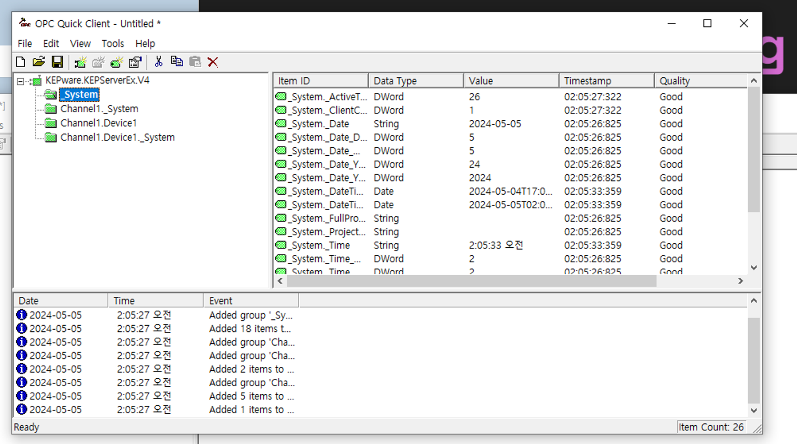Click the item list scroll-down arrow
This screenshot has width=797, height=444.
click(754, 268)
